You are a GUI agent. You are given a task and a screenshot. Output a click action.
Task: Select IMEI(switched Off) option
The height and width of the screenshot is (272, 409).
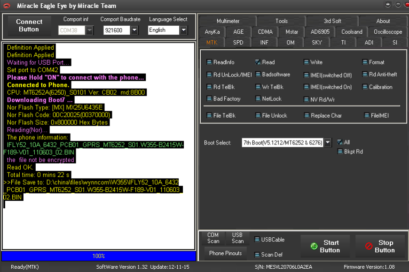pyautogui.click(x=306, y=75)
